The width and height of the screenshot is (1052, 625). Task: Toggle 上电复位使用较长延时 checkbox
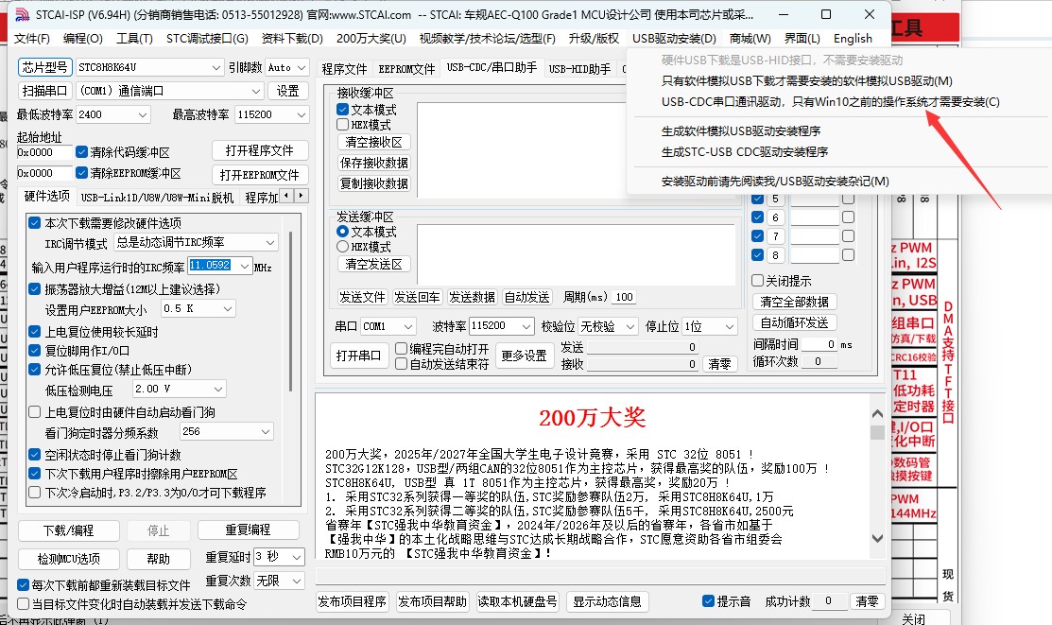(x=35, y=332)
